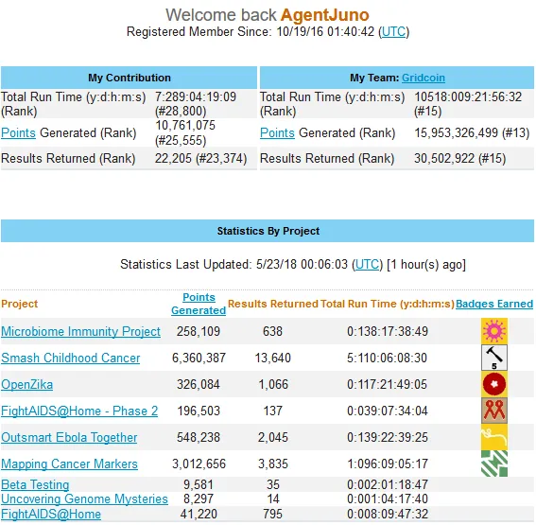Viewport: 536px width, 525px height.
Task: Open Points link under My Contribution
Action: (x=18, y=132)
